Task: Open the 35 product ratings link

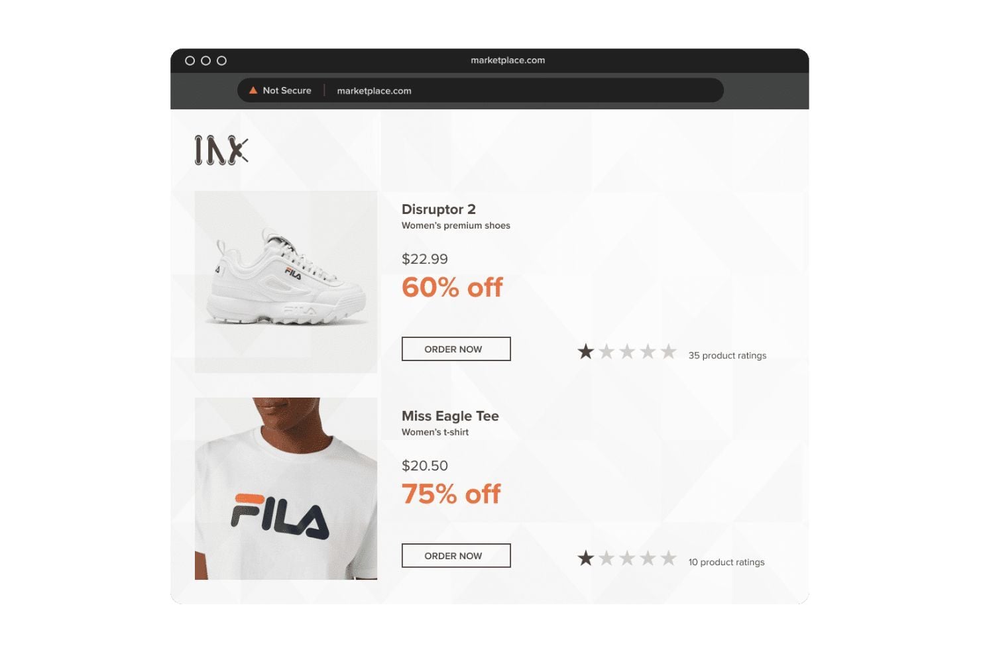Action: (727, 355)
